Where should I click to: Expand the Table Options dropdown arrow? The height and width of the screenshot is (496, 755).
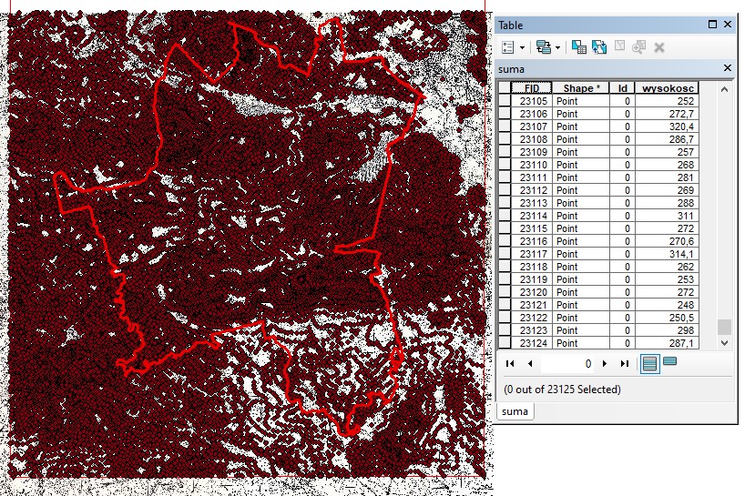522,46
